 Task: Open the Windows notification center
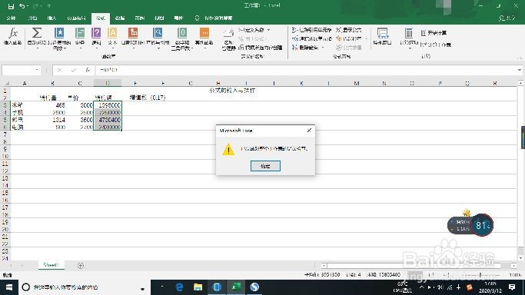click(x=512, y=287)
